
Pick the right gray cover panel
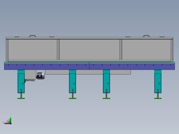[147, 49]
